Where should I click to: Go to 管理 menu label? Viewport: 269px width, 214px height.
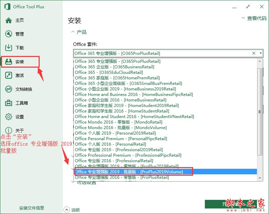(x=20, y=34)
